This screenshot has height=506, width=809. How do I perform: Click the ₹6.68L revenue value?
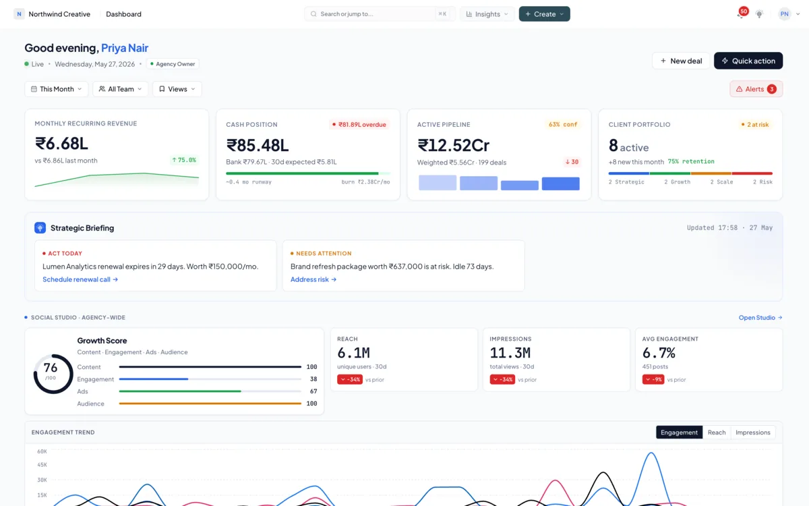61,144
